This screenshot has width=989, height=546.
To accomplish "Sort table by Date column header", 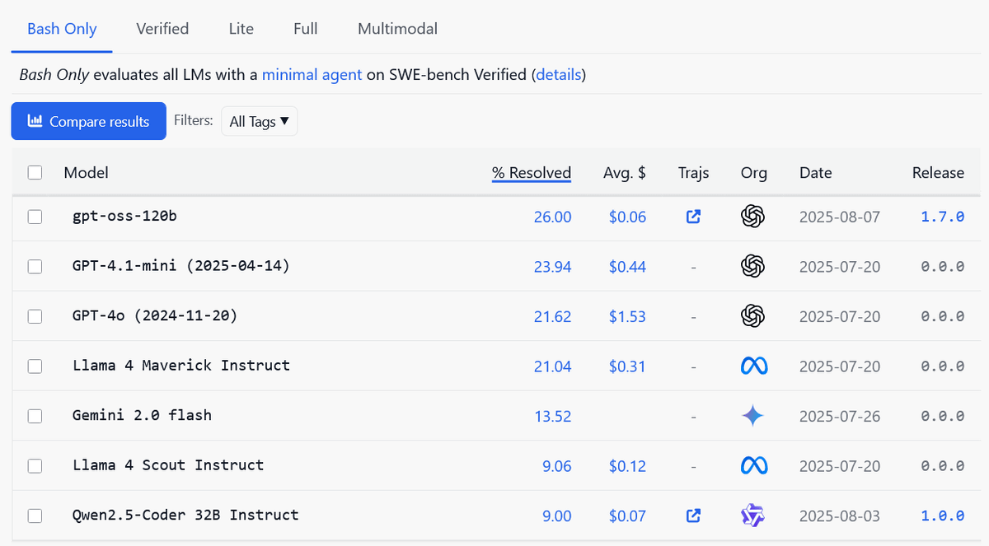I will click(815, 173).
